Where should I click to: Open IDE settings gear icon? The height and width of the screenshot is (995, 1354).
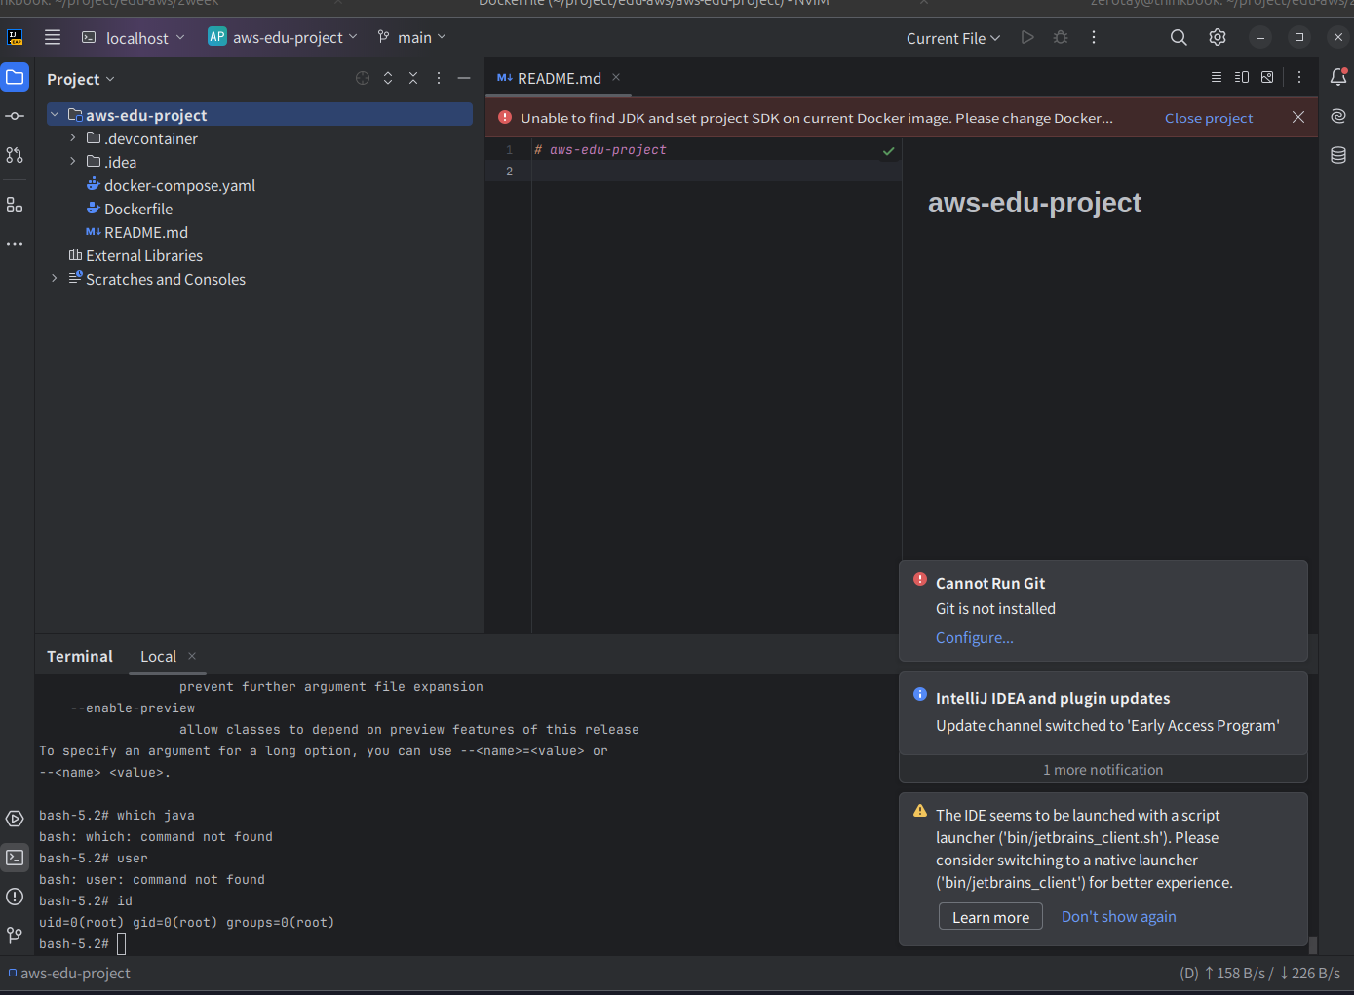[x=1218, y=38]
